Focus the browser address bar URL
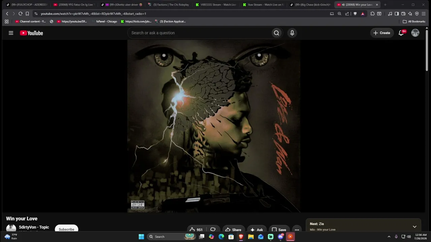 tap(93, 14)
